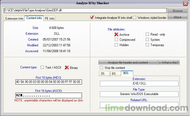Click the Related URL field
This screenshot has width=190, height=116.
139,105
